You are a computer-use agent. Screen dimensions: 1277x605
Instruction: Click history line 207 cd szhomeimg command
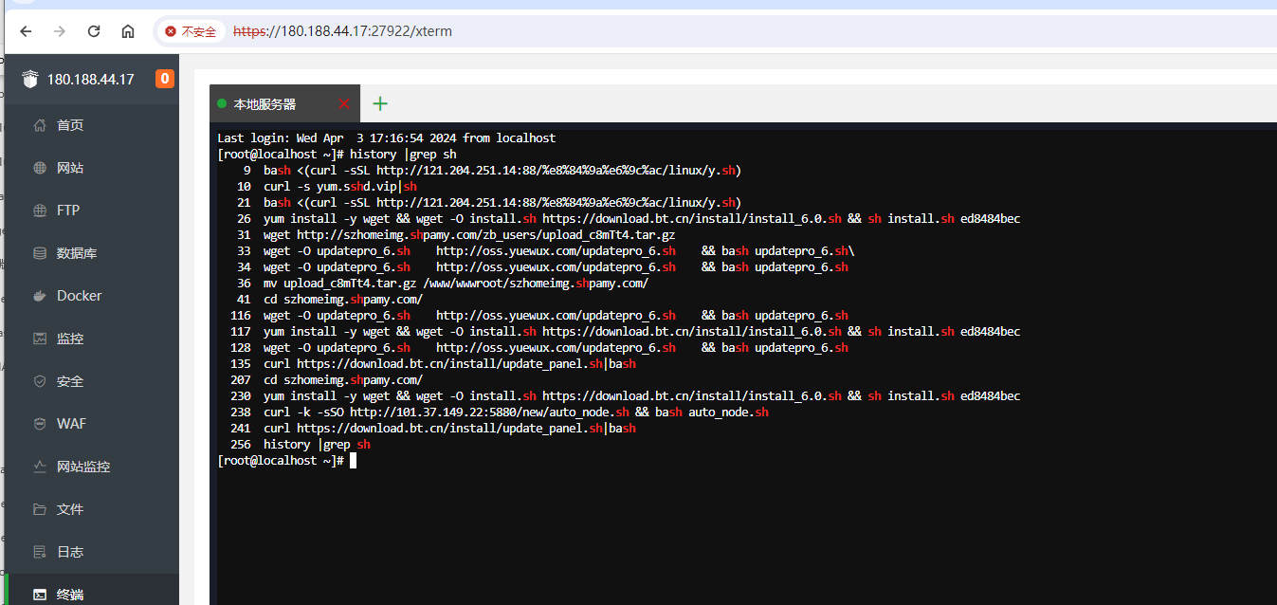tap(327, 380)
